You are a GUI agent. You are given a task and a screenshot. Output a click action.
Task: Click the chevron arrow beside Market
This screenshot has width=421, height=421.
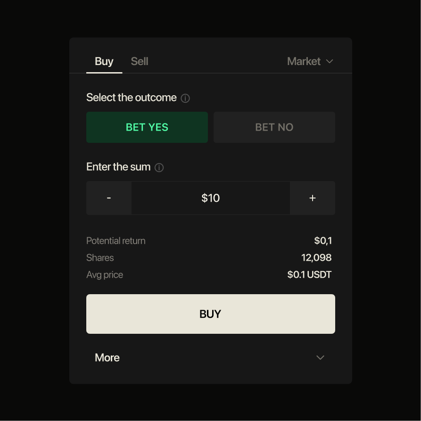pyautogui.click(x=330, y=61)
